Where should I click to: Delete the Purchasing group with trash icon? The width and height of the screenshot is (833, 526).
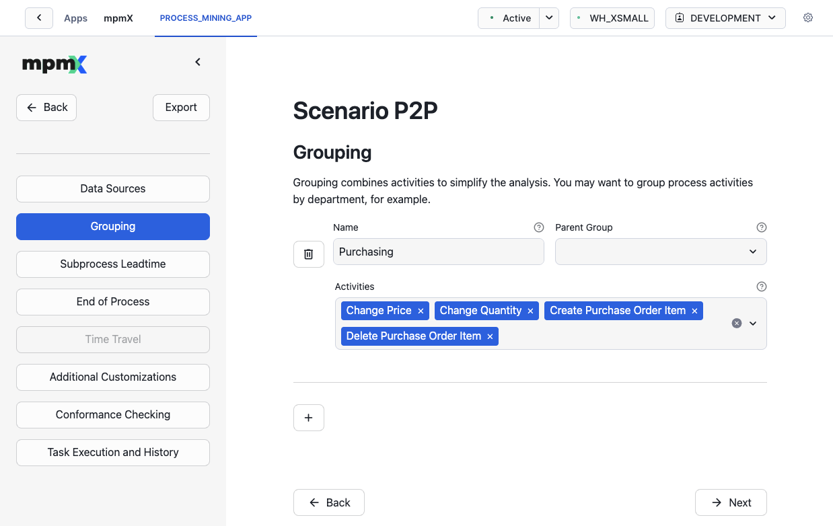pyautogui.click(x=309, y=254)
